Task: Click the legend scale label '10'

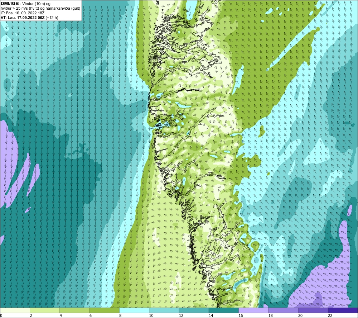Action: point(151,316)
